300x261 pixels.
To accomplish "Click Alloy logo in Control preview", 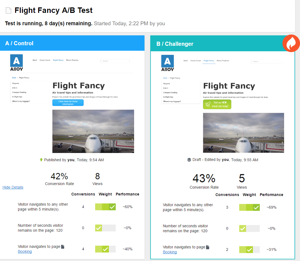I will coord(16,63).
